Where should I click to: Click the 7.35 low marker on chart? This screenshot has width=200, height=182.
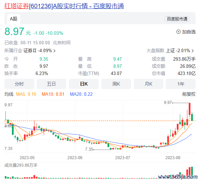pyautogui.click(x=89, y=149)
